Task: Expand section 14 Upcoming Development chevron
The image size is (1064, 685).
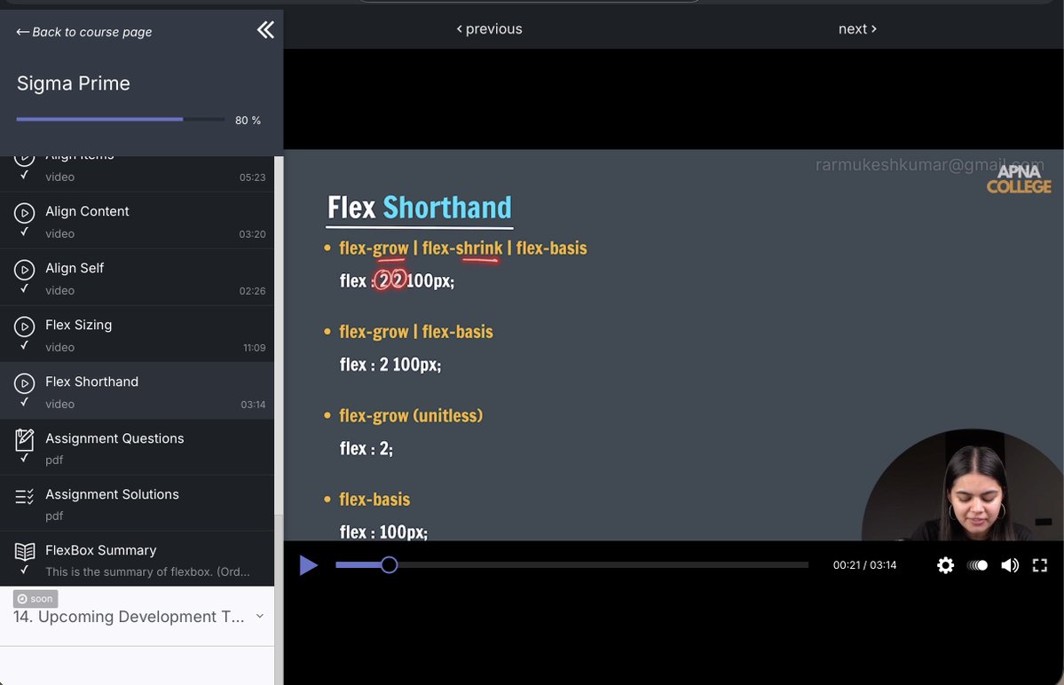Action: tap(260, 617)
